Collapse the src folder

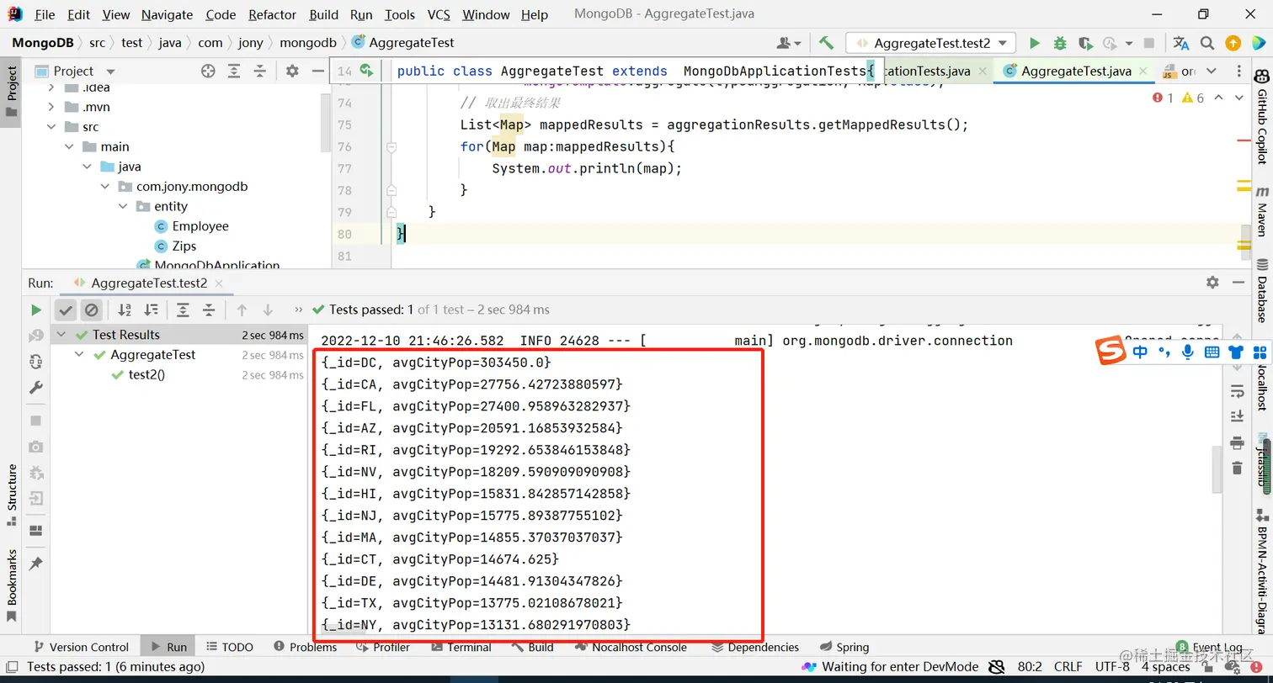(x=51, y=127)
